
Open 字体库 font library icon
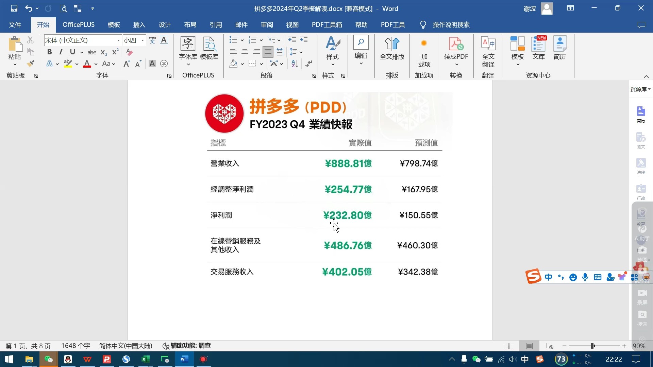[188, 48]
